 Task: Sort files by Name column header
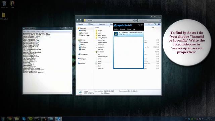97,28
